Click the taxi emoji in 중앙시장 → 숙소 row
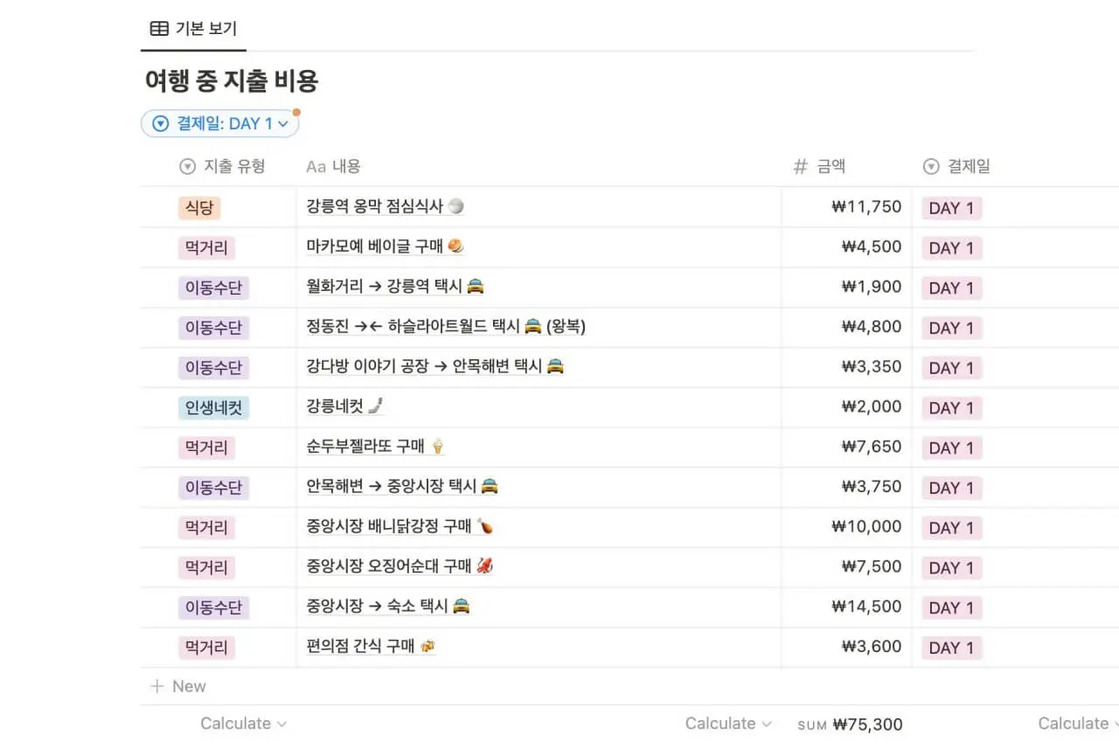1119x749 pixels. click(x=462, y=607)
